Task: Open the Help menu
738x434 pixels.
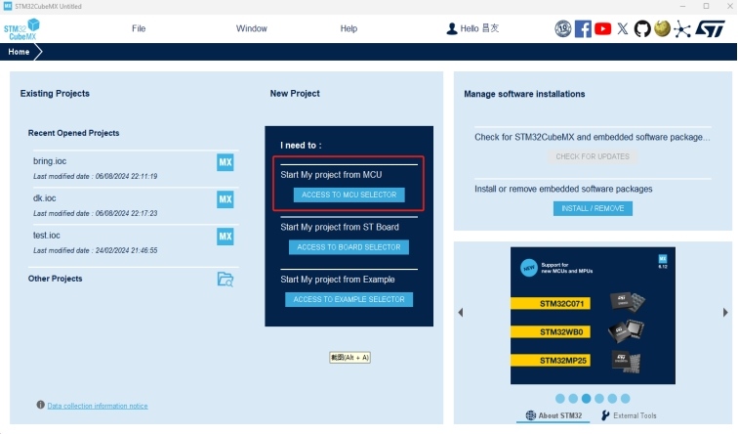Action: 348,29
